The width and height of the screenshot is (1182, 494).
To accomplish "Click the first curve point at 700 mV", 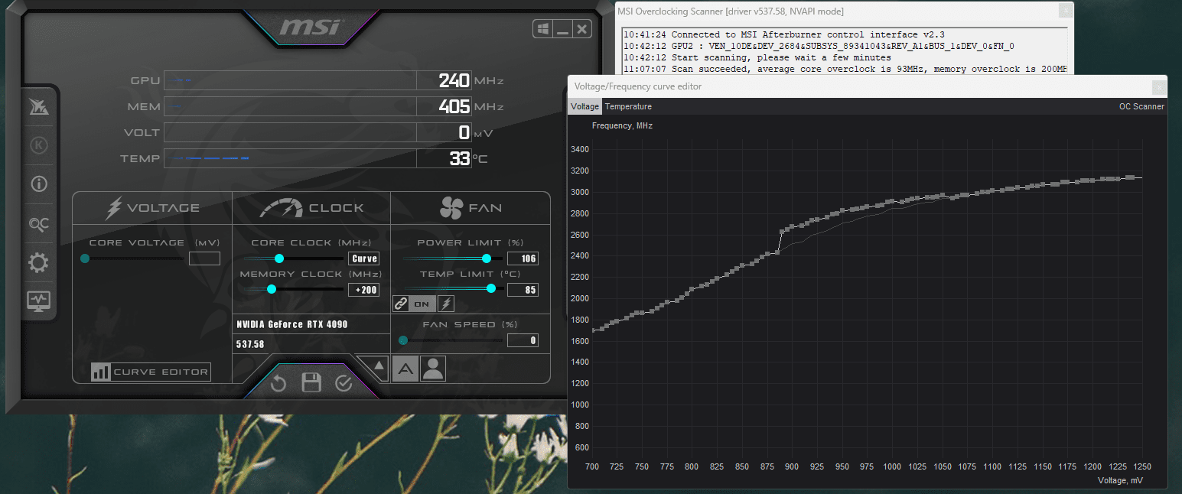I will [594, 330].
